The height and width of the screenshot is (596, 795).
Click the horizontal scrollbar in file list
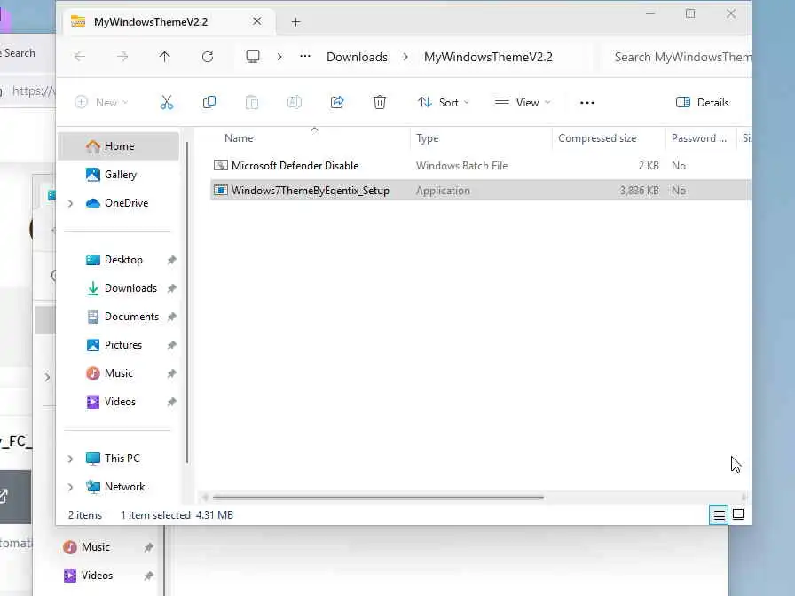[378, 498]
